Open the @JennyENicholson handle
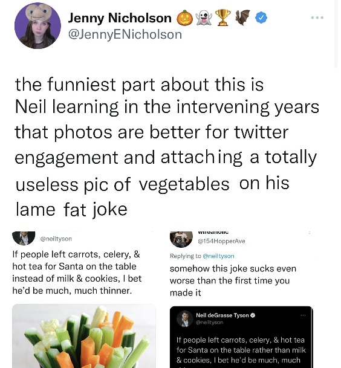This screenshot has width=341, height=368. tap(125, 34)
